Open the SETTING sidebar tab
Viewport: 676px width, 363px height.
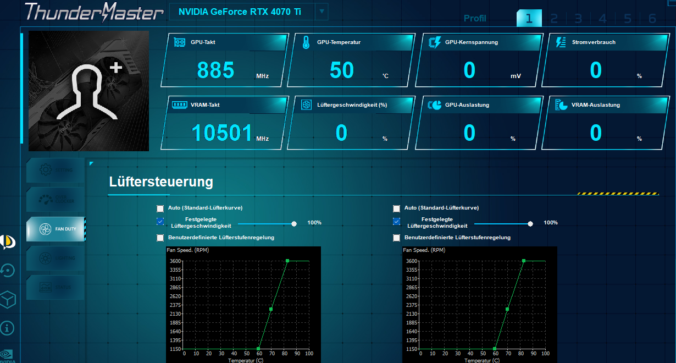[x=56, y=170]
